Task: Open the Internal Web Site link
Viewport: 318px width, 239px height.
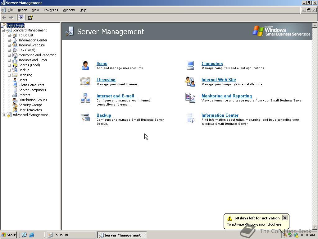Action: 219,80
